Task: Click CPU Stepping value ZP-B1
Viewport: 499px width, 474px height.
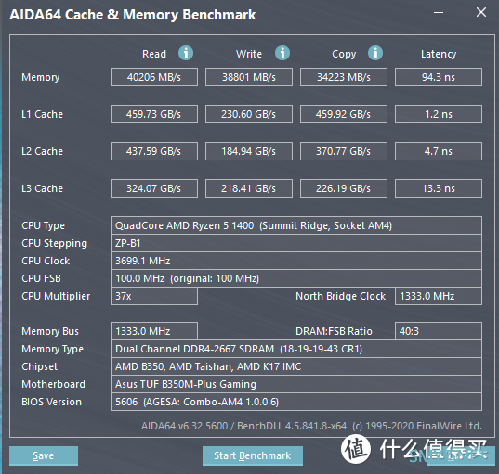Action: coord(296,243)
